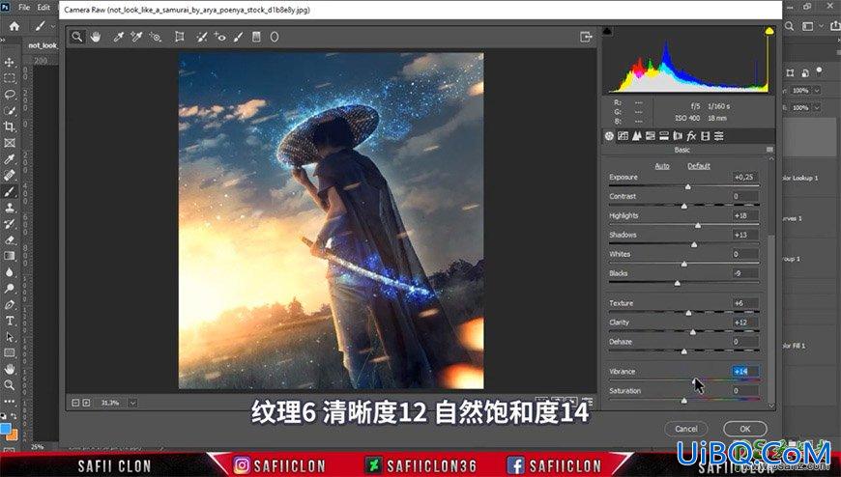
Task: Open the Basic panel tab icon
Action: pyautogui.click(x=609, y=136)
